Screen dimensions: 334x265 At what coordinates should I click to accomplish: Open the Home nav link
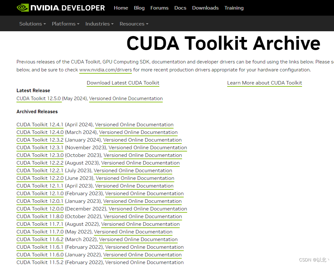tap(121, 8)
